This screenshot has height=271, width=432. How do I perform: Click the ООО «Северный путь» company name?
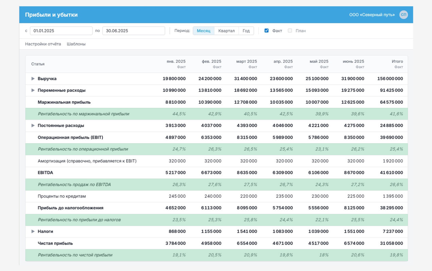[372, 15]
